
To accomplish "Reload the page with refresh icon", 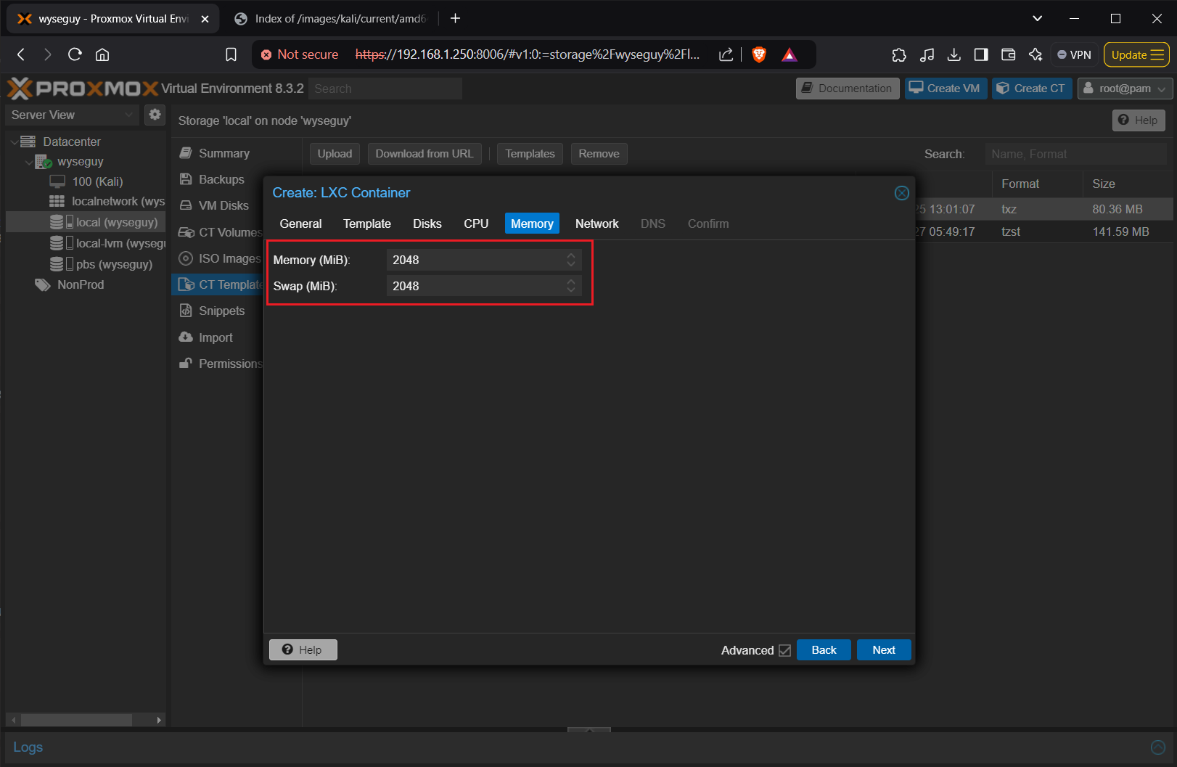I will pyautogui.click(x=75, y=54).
